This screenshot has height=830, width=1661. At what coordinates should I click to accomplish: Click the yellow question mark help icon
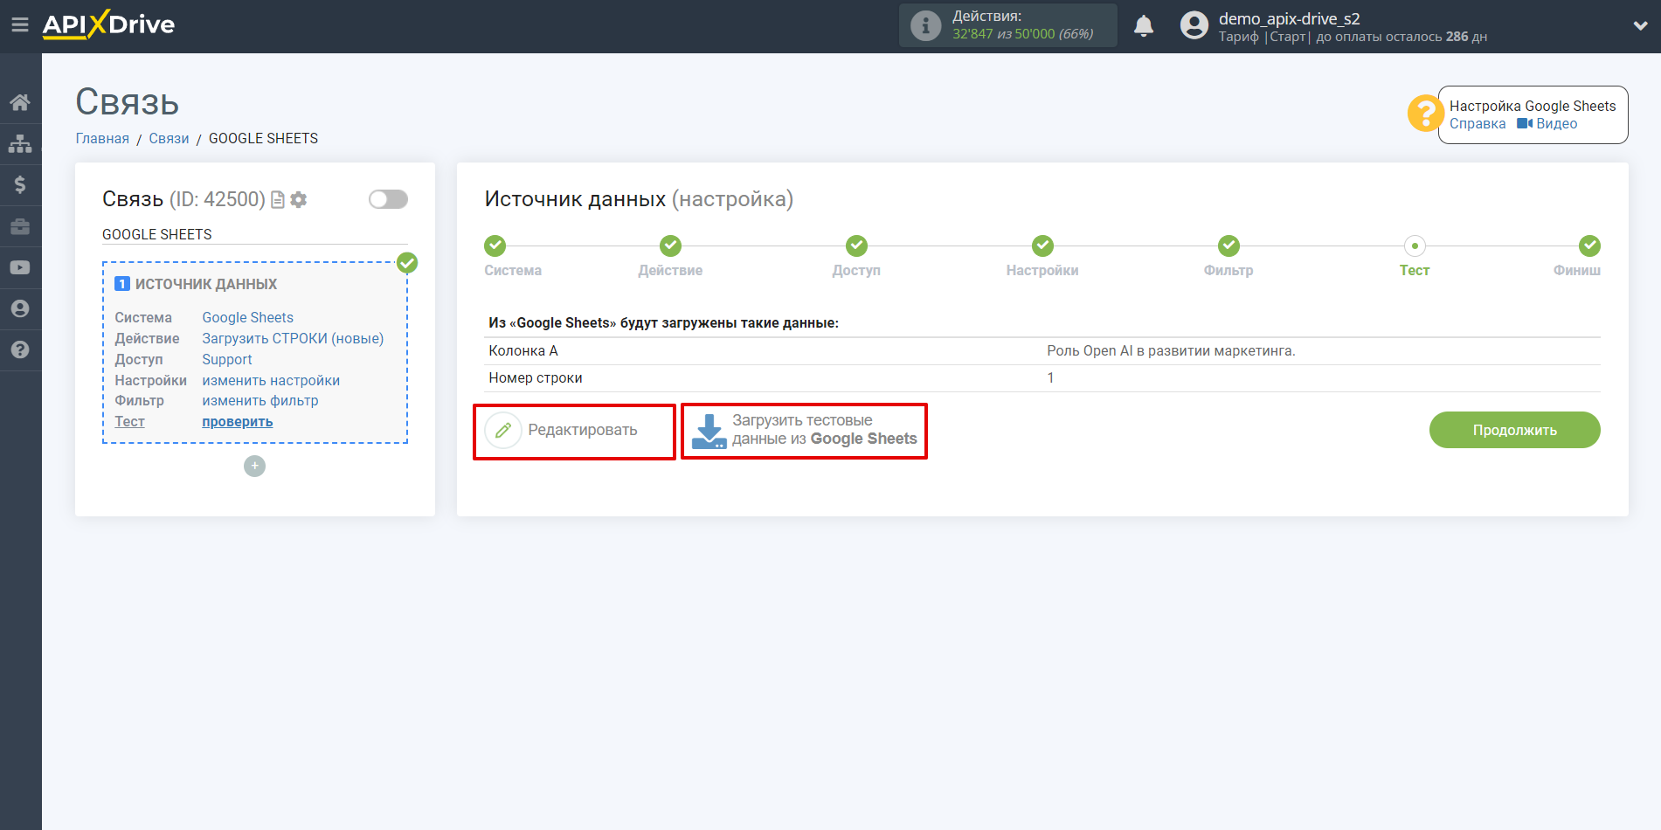click(x=1425, y=114)
